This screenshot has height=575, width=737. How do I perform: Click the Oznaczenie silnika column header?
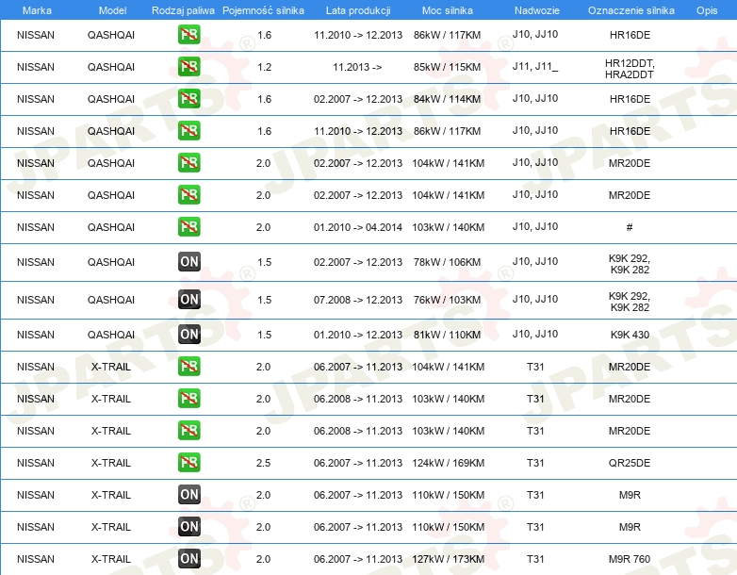[631, 10]
